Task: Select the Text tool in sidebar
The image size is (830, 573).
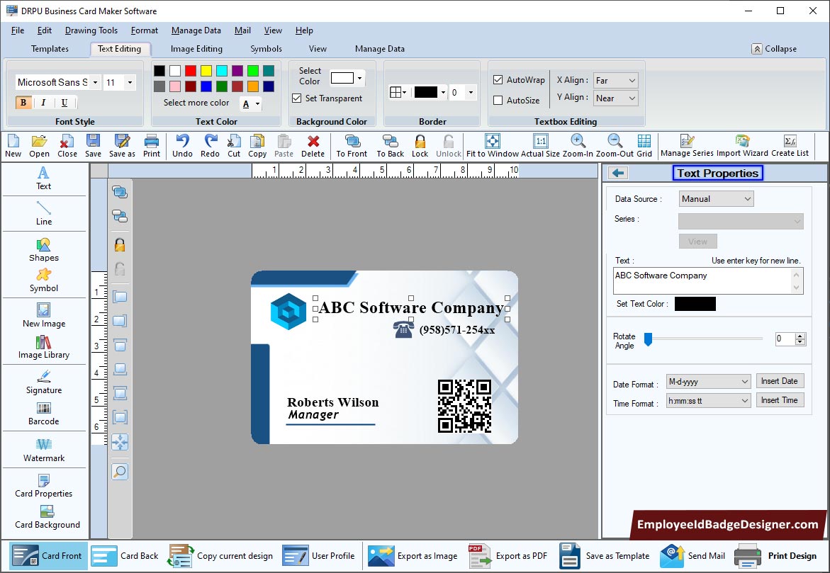Action: [43, 178]
